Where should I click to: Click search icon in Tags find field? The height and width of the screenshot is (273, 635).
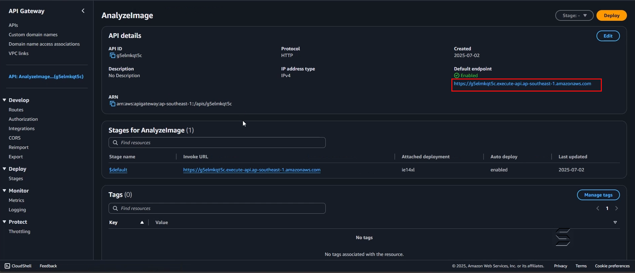coord(115,208)
